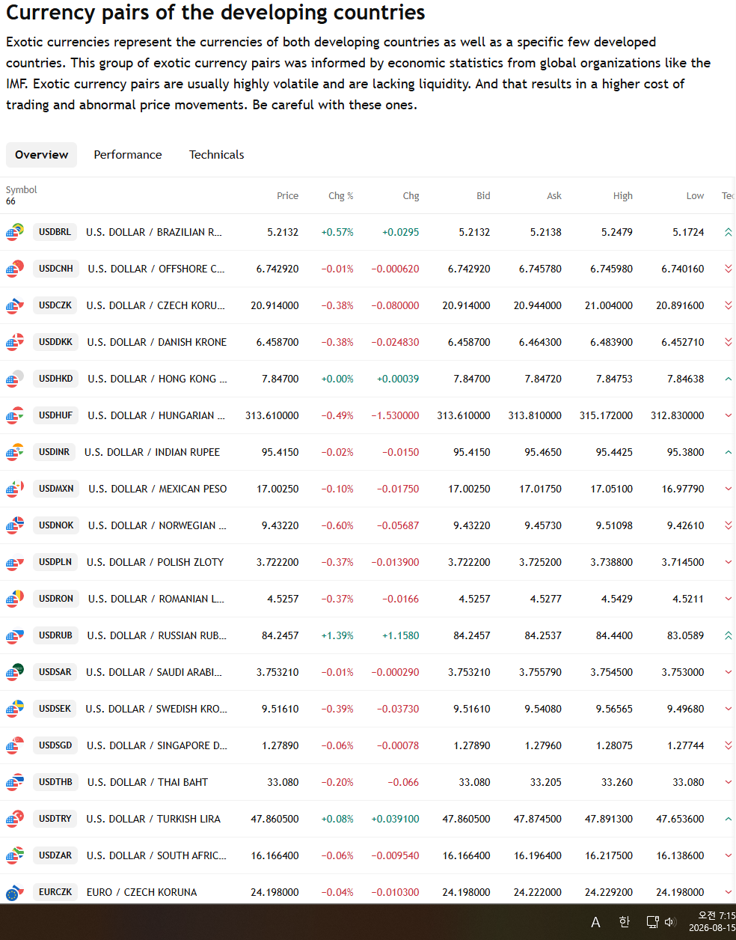This screenshot has height=940, width=736.
Task: Open the volume speaker tray icon
Action: click(x=670, y=922)
